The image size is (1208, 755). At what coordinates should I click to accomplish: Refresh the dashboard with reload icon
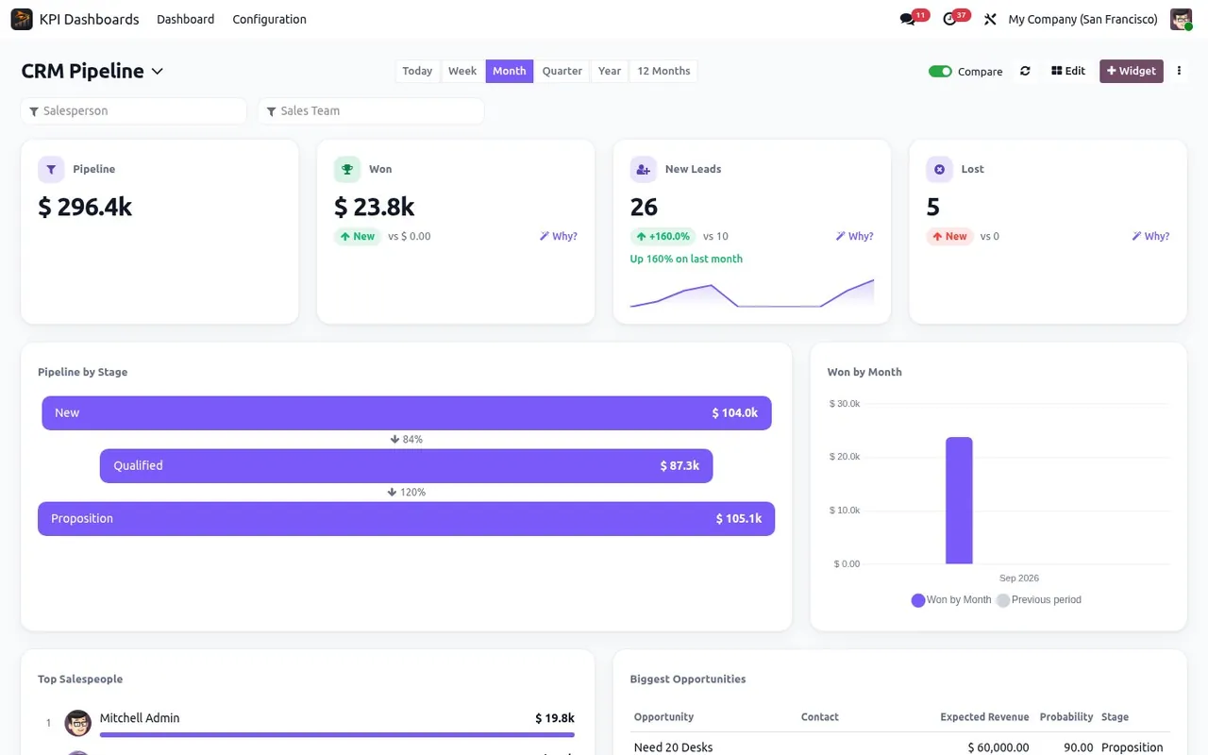[1025, 71]
